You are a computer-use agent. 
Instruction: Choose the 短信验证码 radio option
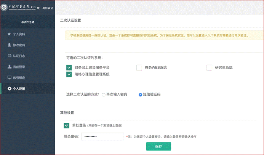pyautogui.click(x=140, y=94)
